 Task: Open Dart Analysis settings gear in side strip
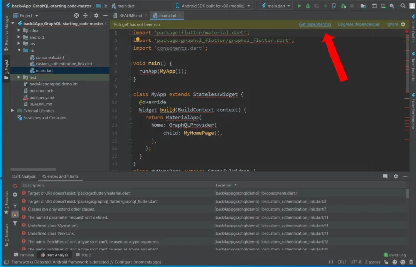(15, 195)
